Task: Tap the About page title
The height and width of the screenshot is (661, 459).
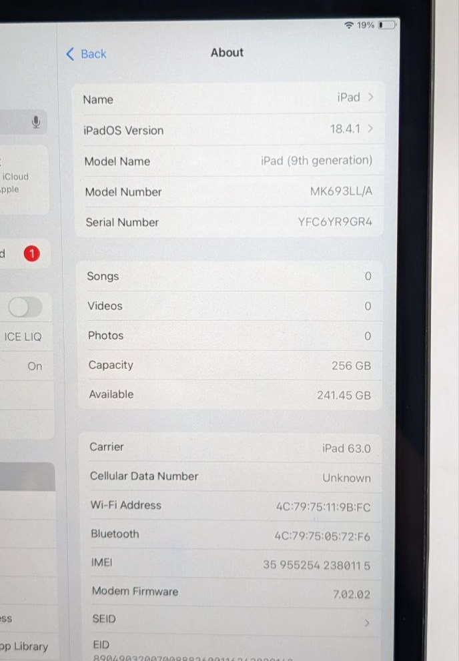Action: tap(227, 53)
